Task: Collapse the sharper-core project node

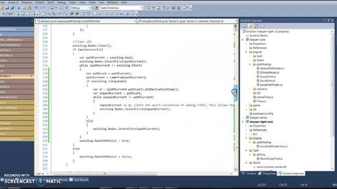Action: pyautogui.click(x=243, y=40)
